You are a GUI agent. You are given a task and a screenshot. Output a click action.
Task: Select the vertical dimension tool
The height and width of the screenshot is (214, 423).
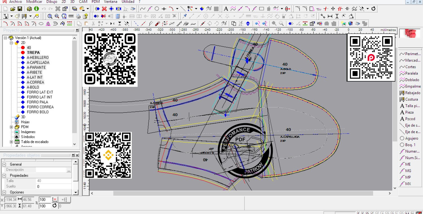tap(337, 16)
